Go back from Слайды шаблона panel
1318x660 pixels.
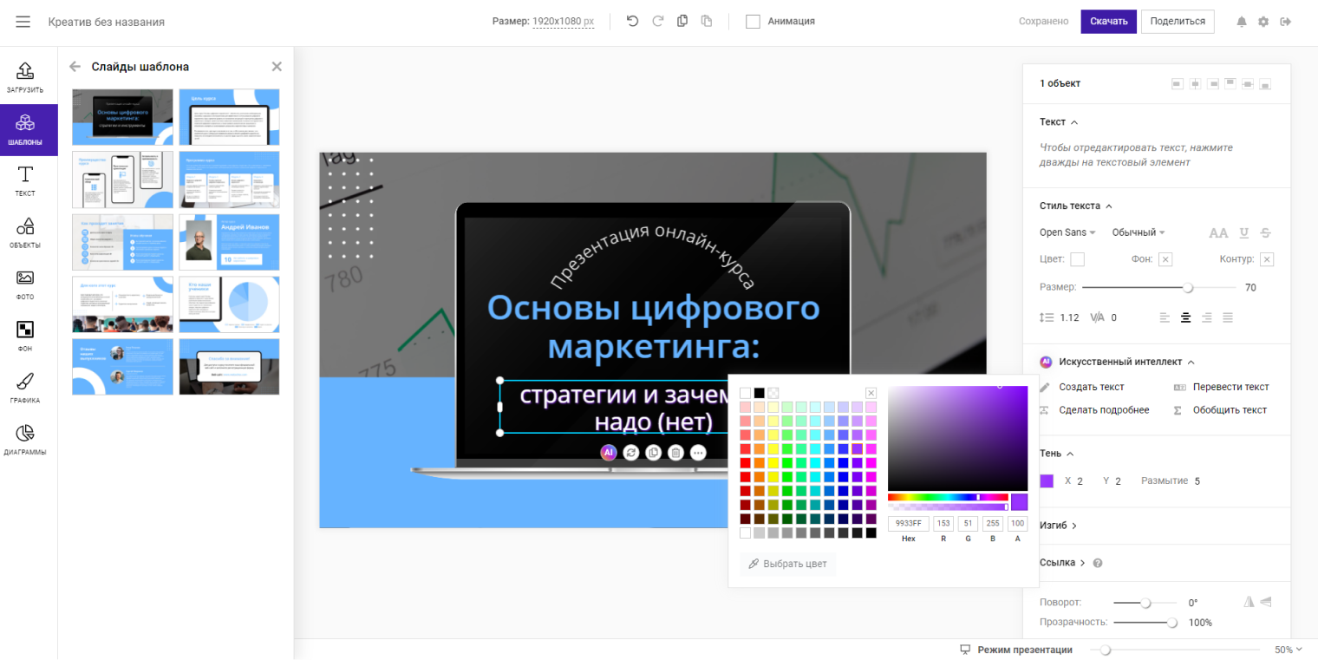coord(75,67)
